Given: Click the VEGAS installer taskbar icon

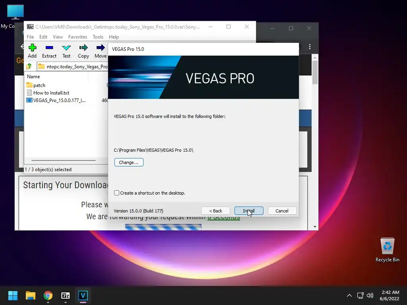Looking at the screenshot, I should tap(83, 295).
